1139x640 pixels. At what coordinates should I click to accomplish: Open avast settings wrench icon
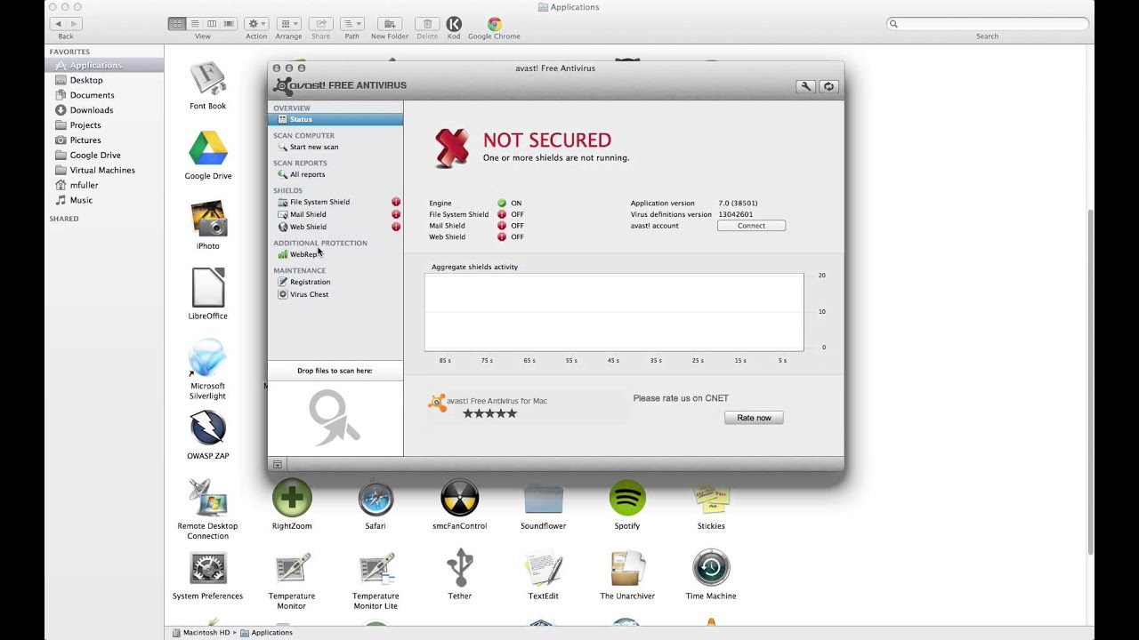coord(805,86)
